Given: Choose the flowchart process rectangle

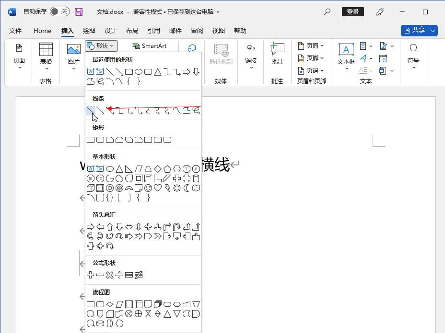Looking at the screenshot, I should click(x=91, y=304).
